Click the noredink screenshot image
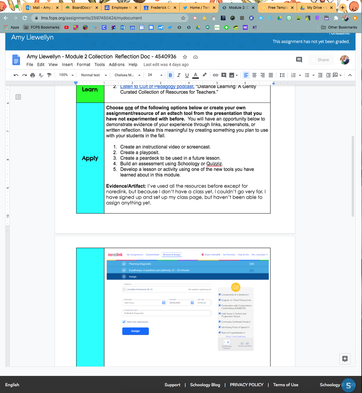The width and height of the screenshot is (362, 393). (188, 302)
